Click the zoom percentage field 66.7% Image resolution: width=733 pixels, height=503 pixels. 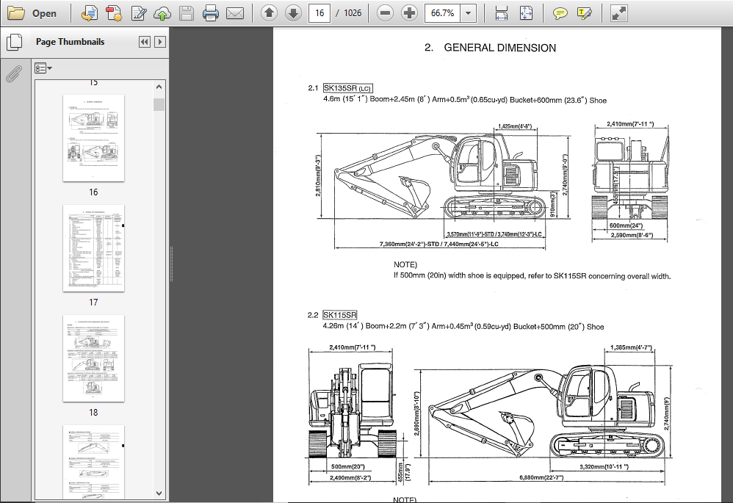(442, 13)
